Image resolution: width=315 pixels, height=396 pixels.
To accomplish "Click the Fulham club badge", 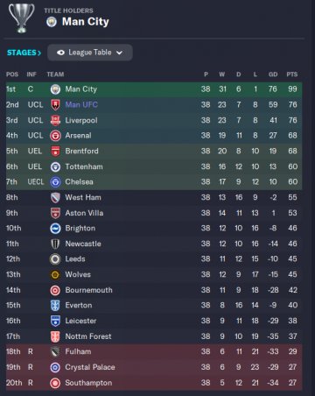I will click(x=55, y=351).
